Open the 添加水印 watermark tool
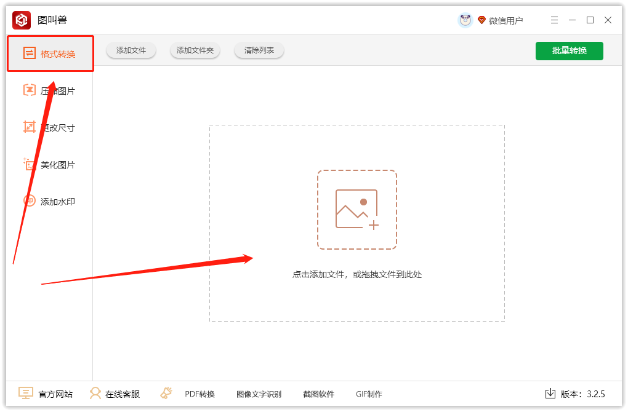The image size is (628, 412). [46, 201]
